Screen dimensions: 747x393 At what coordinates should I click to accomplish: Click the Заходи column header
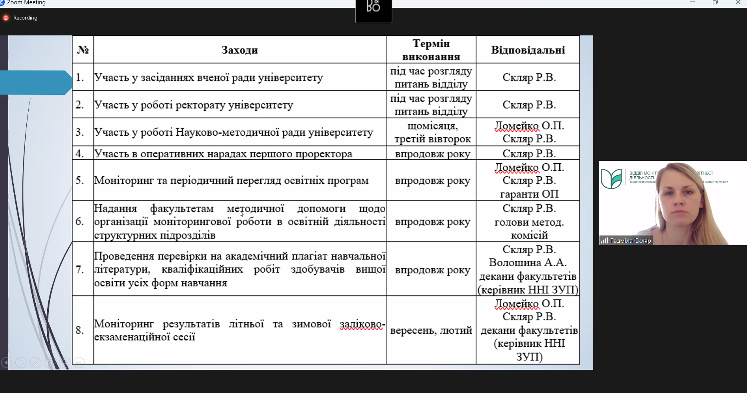coord(240,50)
